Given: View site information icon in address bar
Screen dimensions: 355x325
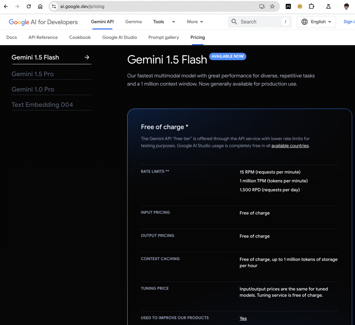Looking at the screenshot, I should pyautogui.click(x=54, y=6).
